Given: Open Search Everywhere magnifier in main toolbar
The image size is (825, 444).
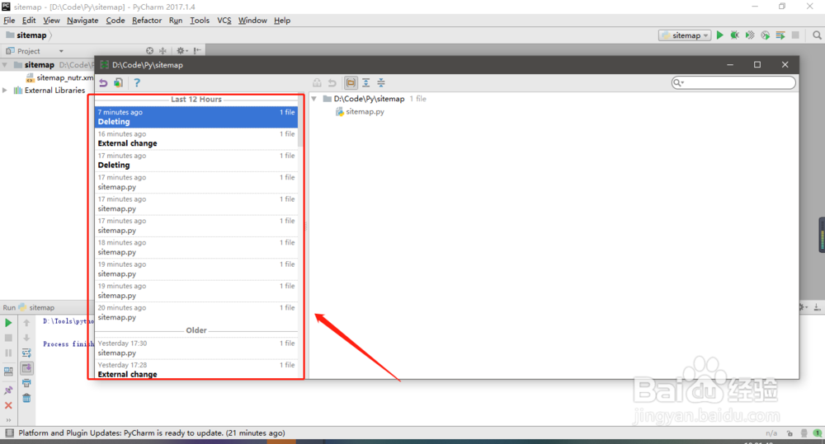Looking at the screenshot, I should (817, 35).
